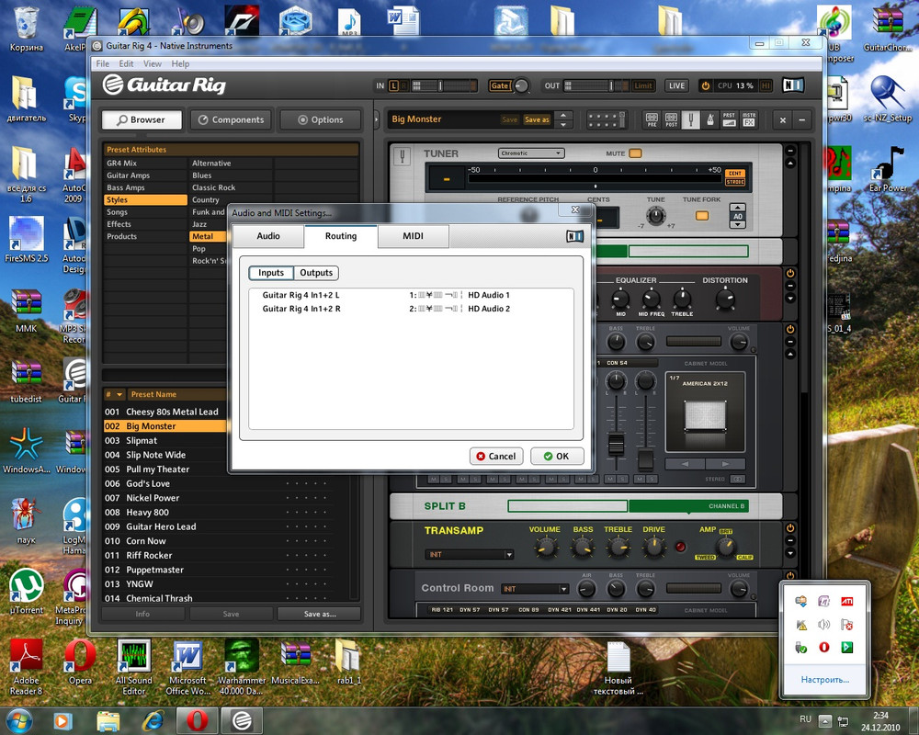This screenshot has width=919, height=735.
Task: Toggle the LIVE view button
Action: point(676,85)
